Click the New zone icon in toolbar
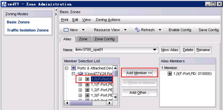 66,30
